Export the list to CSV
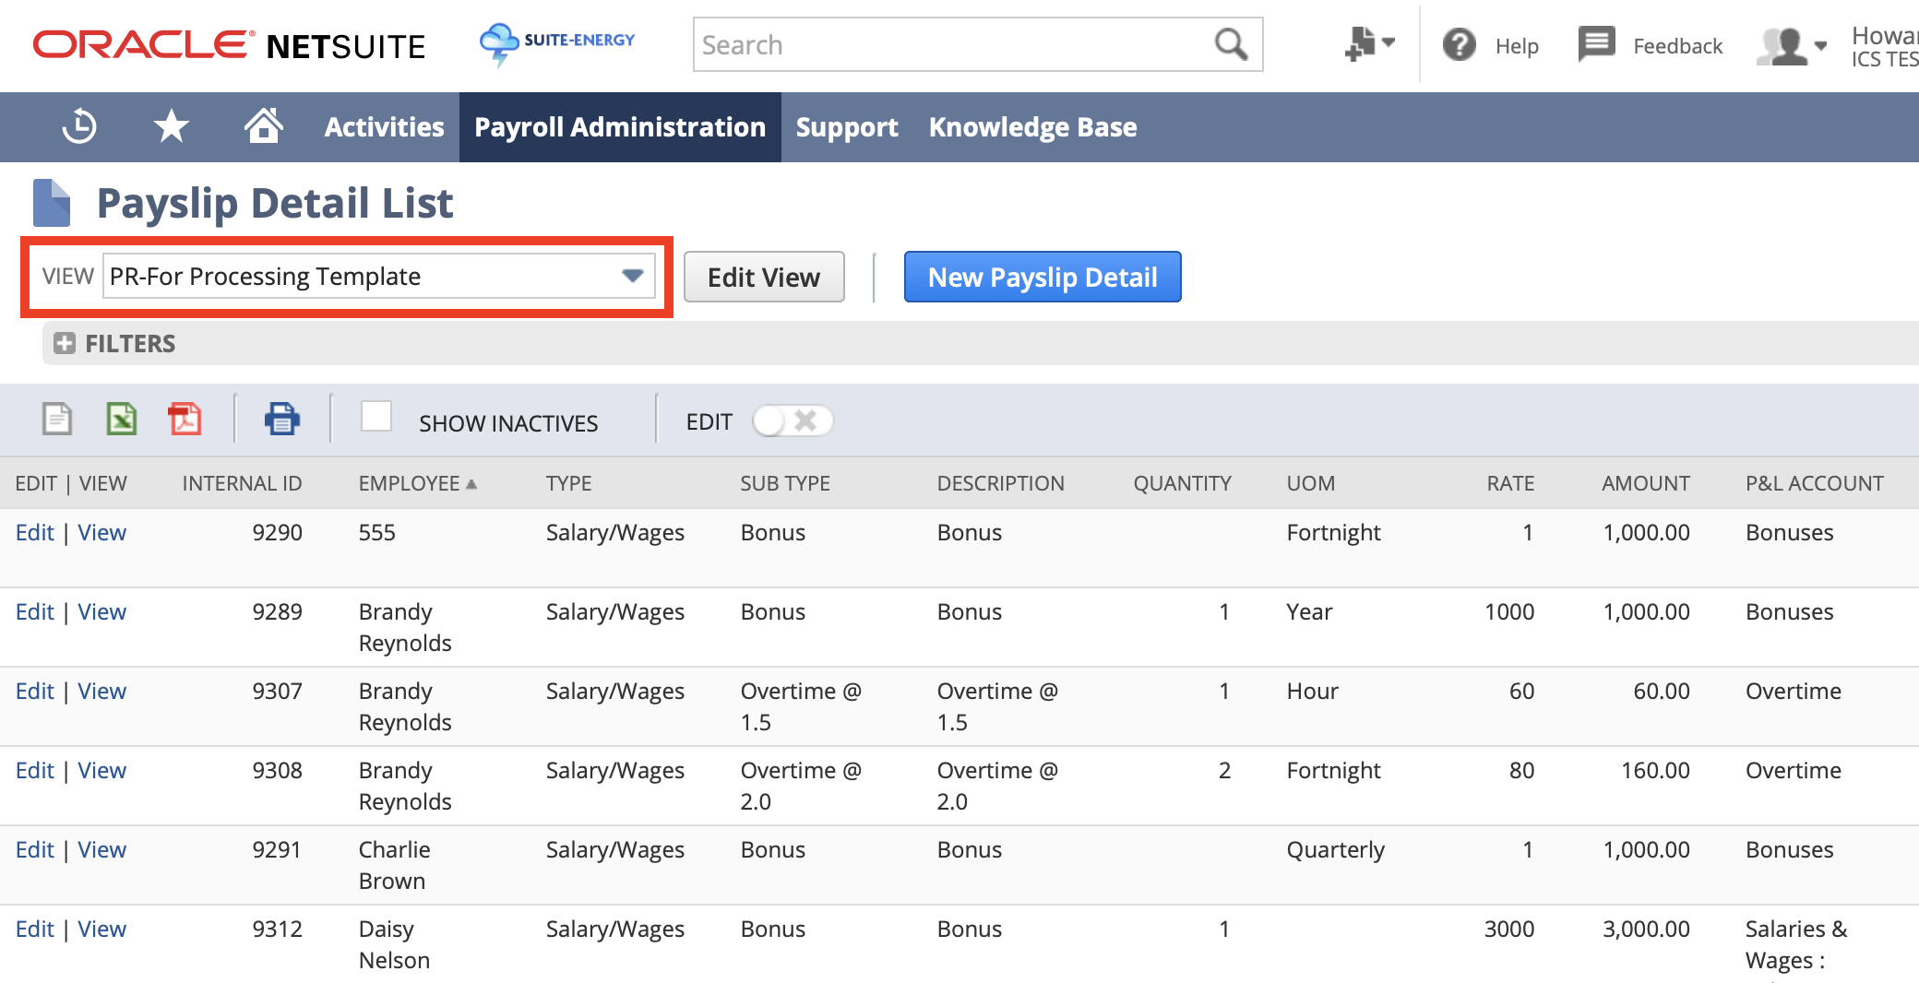Viewport: 1919px width, 983px height. click(x=56, y=420)
